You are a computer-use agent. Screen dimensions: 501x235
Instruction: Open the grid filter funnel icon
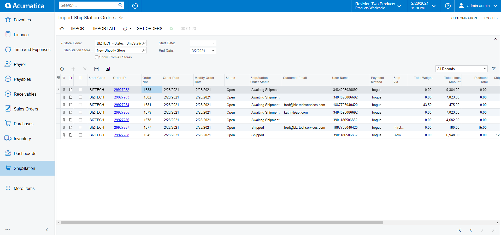pos(494,69)
